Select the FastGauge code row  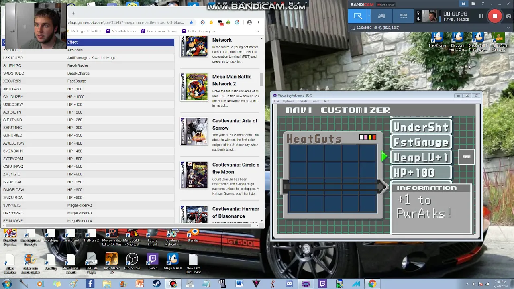coord(87,81)
